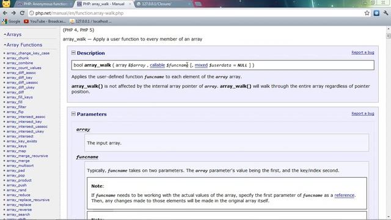Close the PHP: array_walk - Manual tab
Image resolution: width=391 pixels, height=220 pixels.
coord(130,4)
